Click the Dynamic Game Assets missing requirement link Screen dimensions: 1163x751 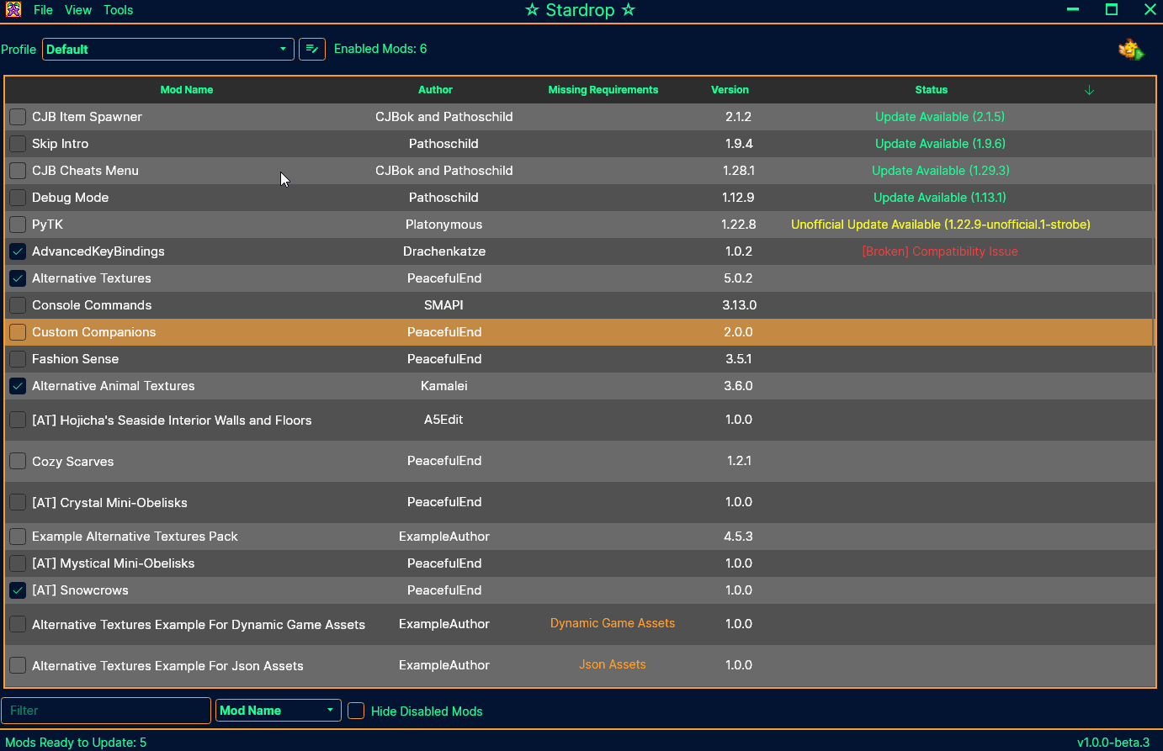(613, 623)
